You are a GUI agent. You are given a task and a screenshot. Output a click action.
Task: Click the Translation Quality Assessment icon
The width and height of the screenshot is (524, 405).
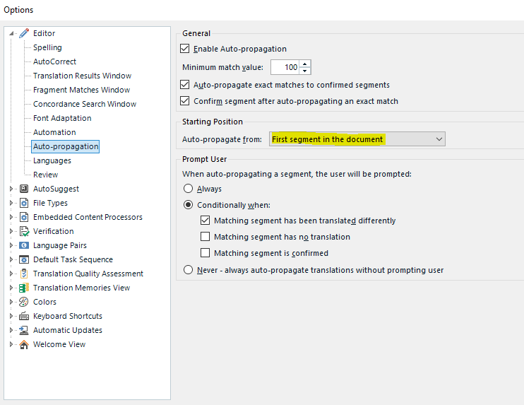24,274
